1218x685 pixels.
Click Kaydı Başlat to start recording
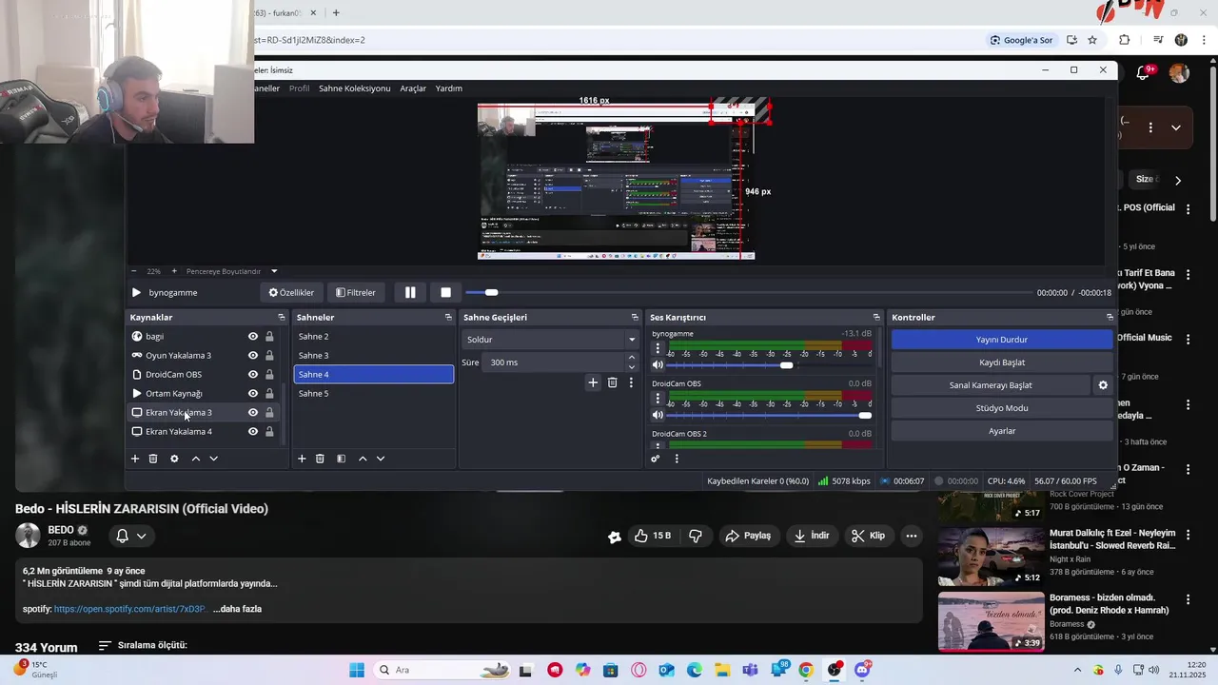click(x=1002, y=362)
